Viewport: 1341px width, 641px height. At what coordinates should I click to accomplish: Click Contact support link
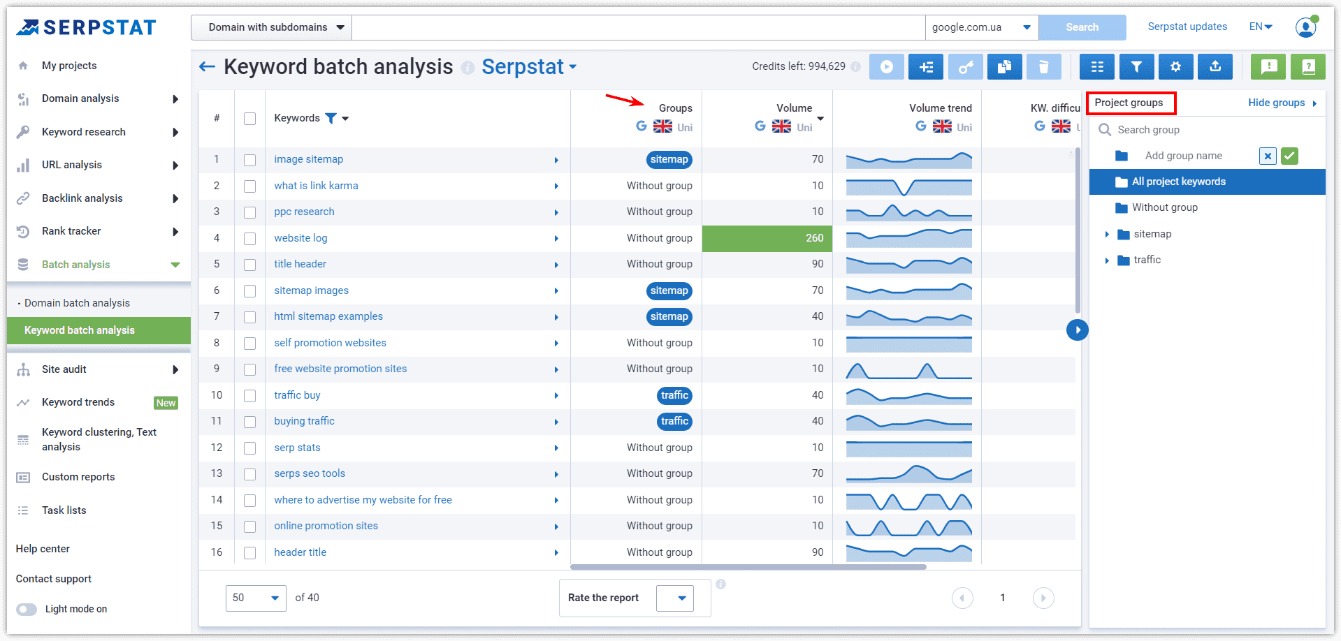click(x=54, y=579)
